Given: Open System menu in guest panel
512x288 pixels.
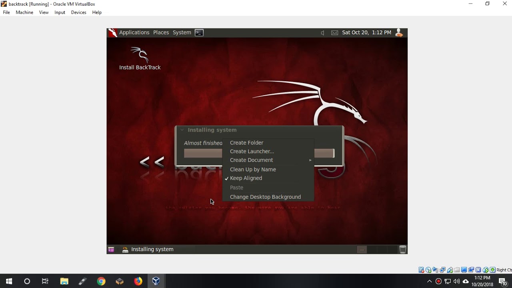Looking at the screenshot, I should tap(182, 33).
